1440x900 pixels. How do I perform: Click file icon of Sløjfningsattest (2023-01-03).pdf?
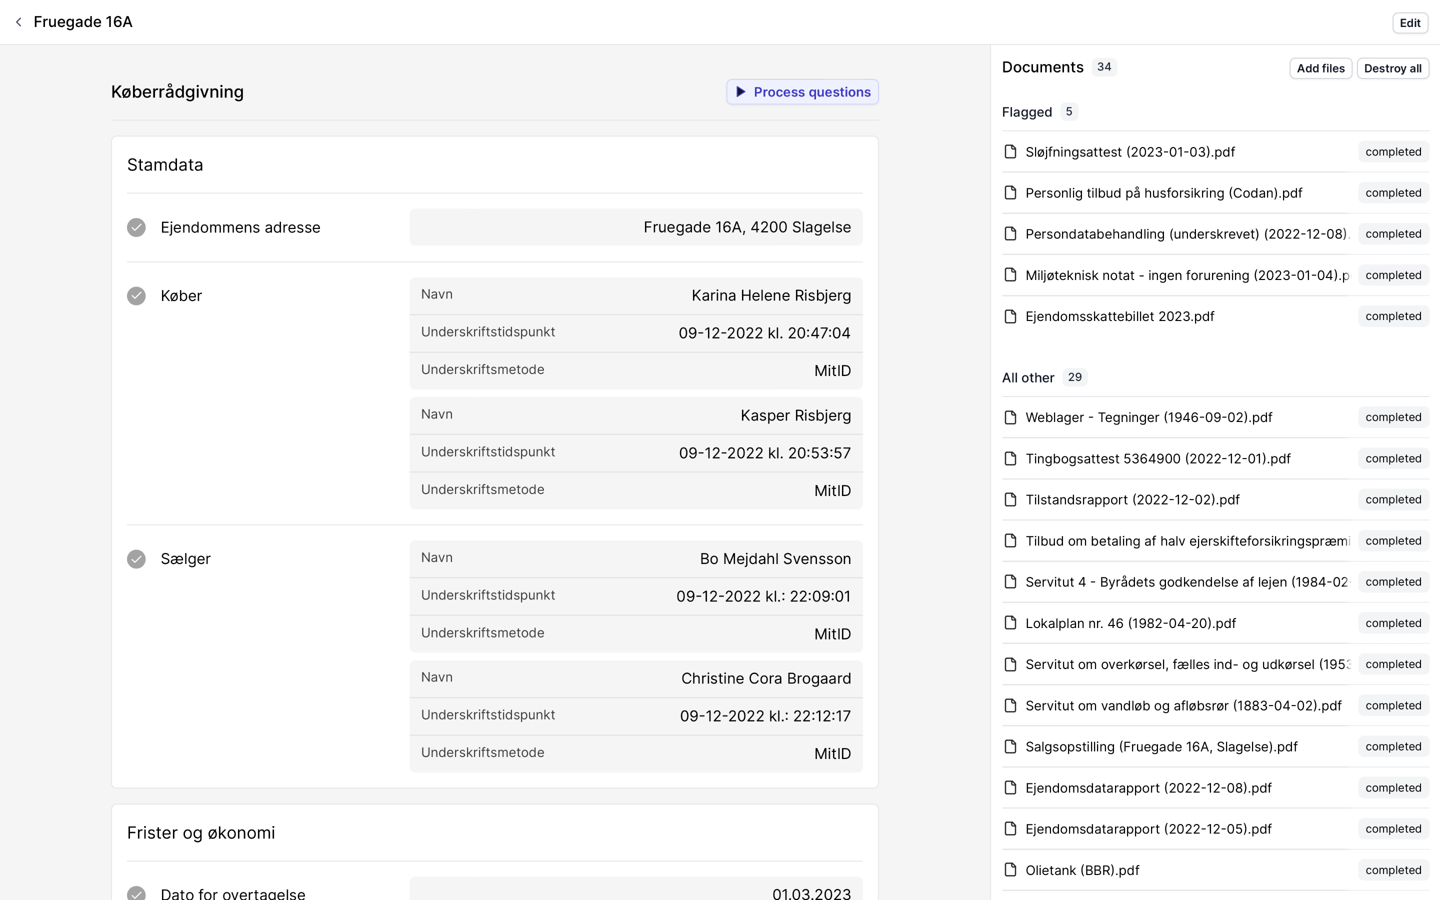pyautogui.click(x=1010, y=152)
